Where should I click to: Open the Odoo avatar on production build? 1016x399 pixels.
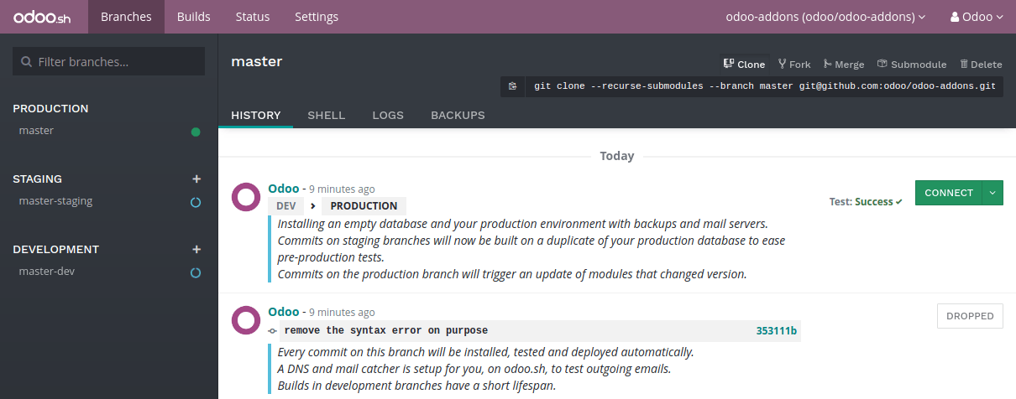pos(246,197)
